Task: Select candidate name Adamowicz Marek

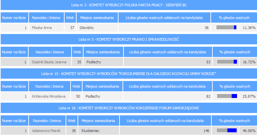Action: click(x=46, y=131)
